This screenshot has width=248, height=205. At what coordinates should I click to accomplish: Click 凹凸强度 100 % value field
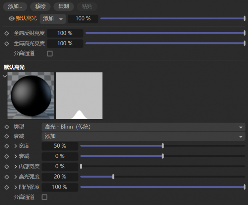click(60, 187)
